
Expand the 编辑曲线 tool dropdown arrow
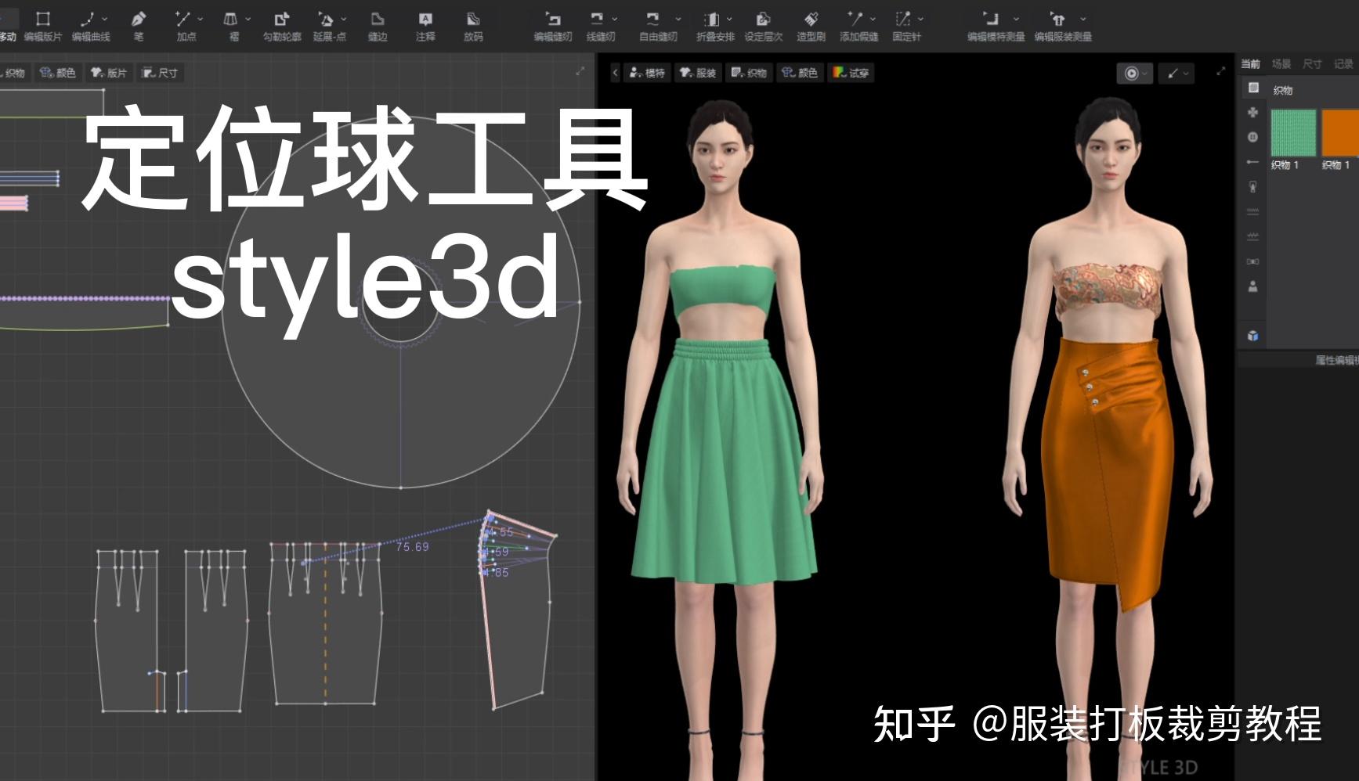[x=103, y=17]
